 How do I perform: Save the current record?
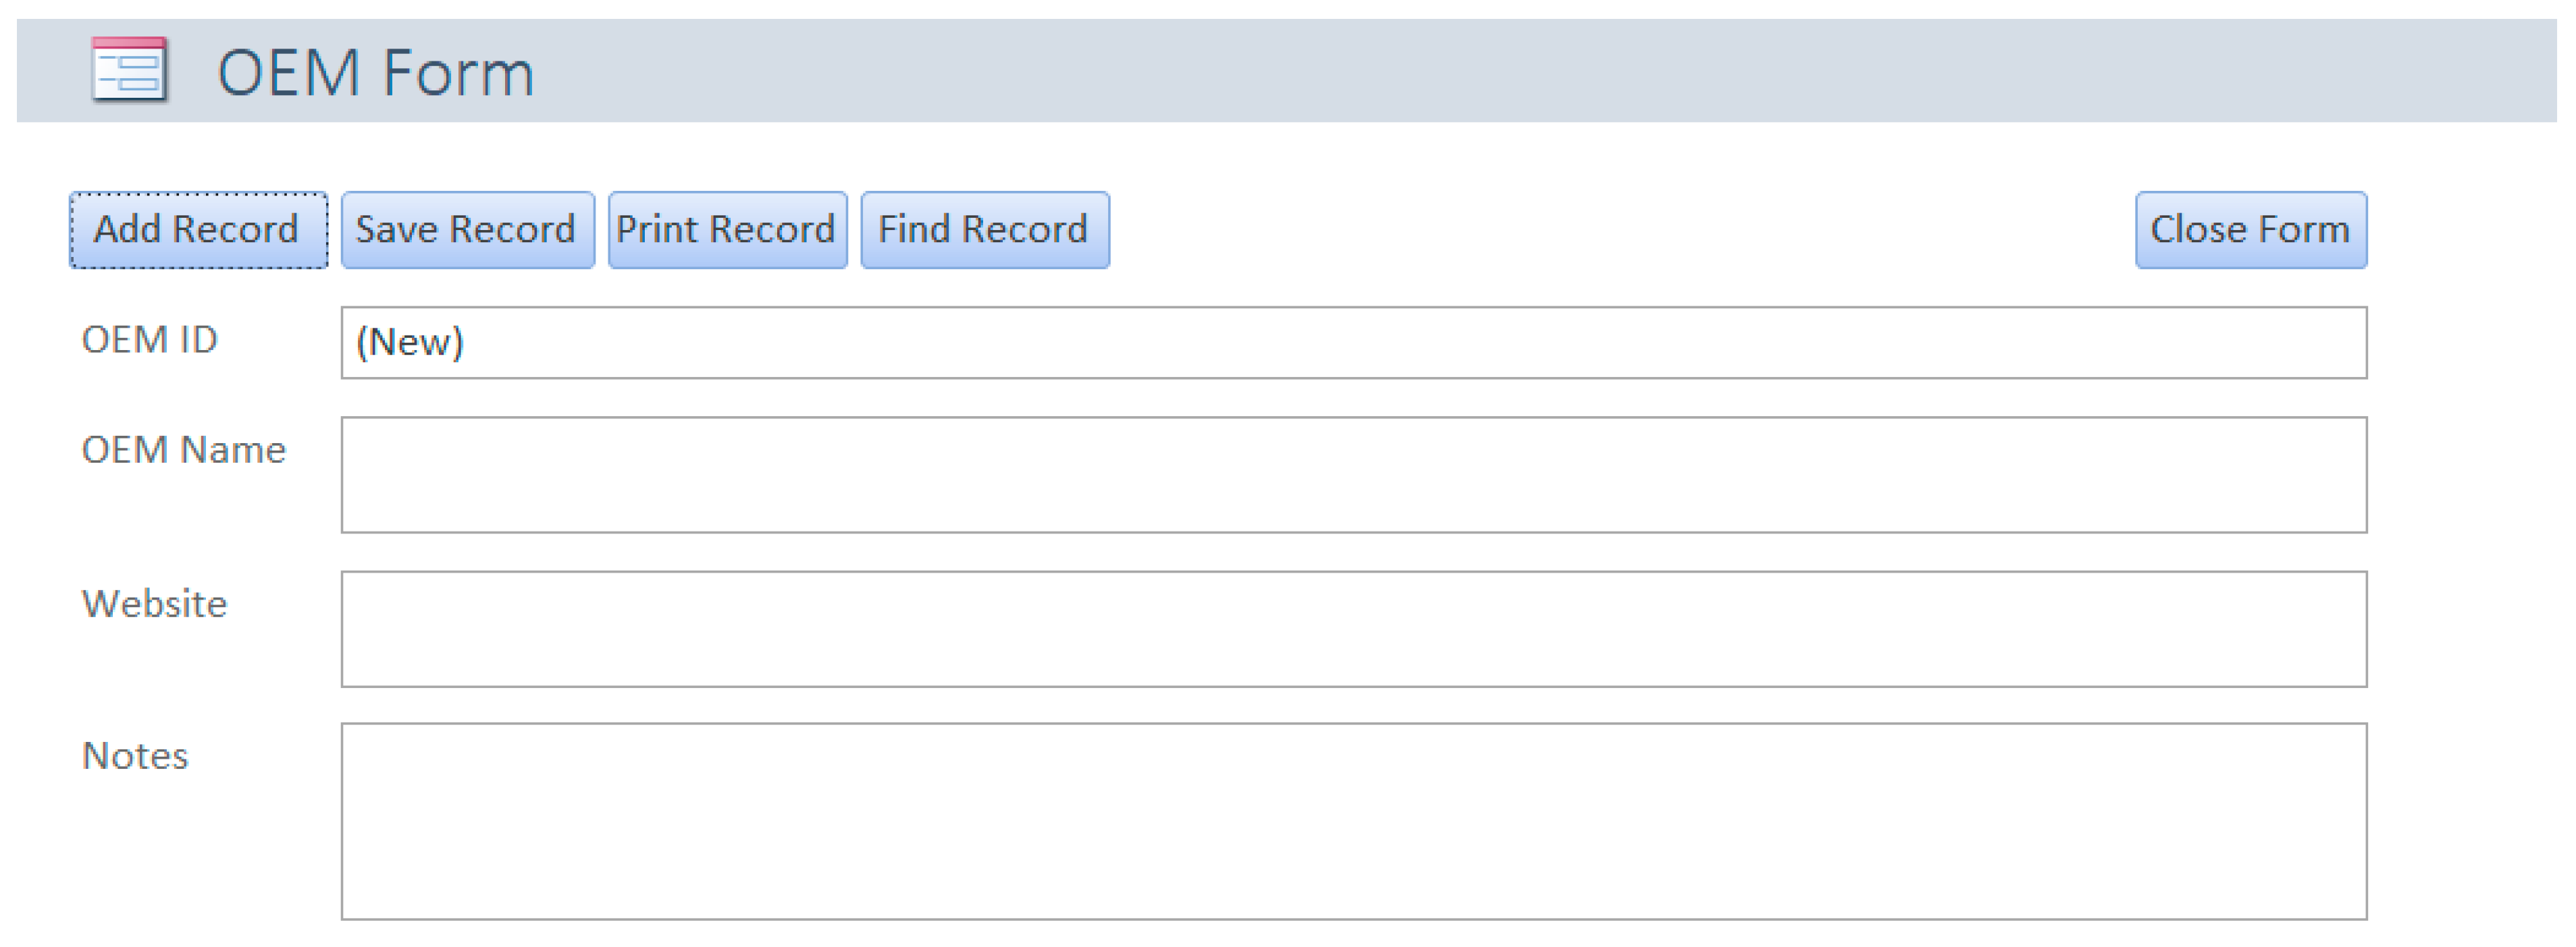(467, 230)
